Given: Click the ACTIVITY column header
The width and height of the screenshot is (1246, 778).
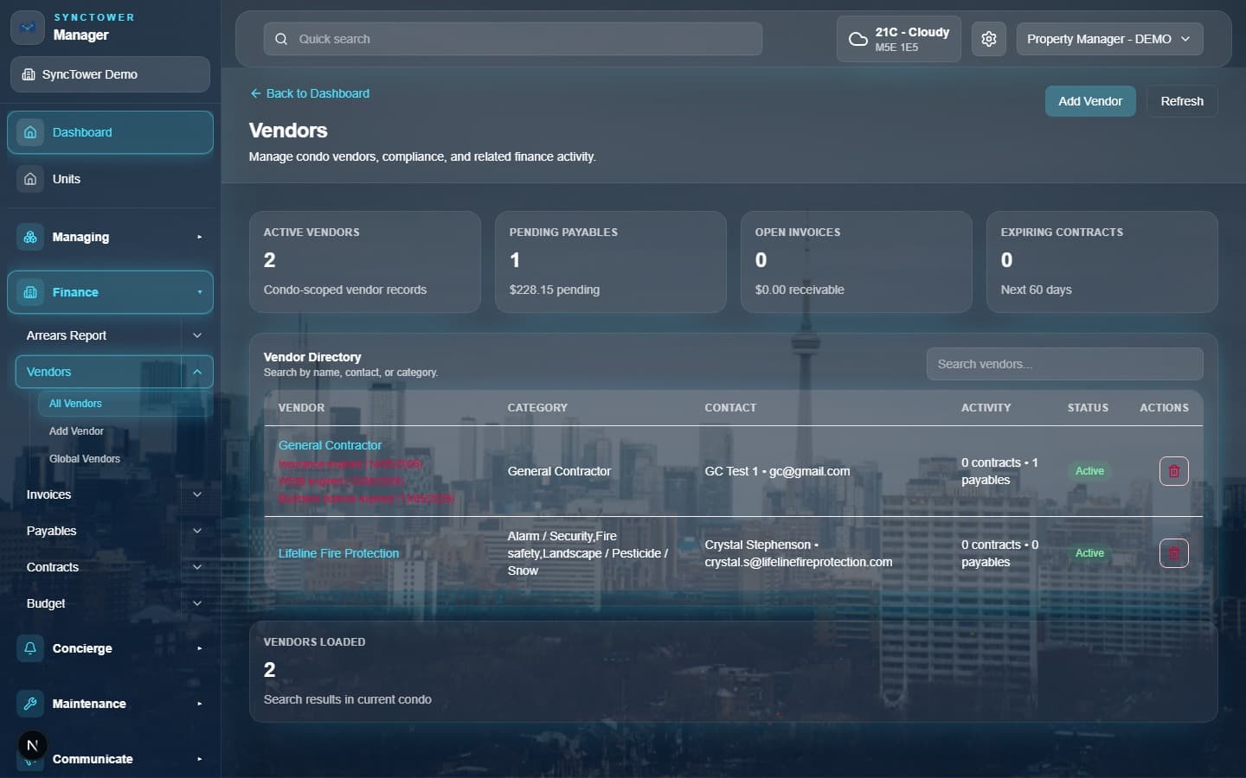Looking at the screenshot, I should tap(986, 408).
